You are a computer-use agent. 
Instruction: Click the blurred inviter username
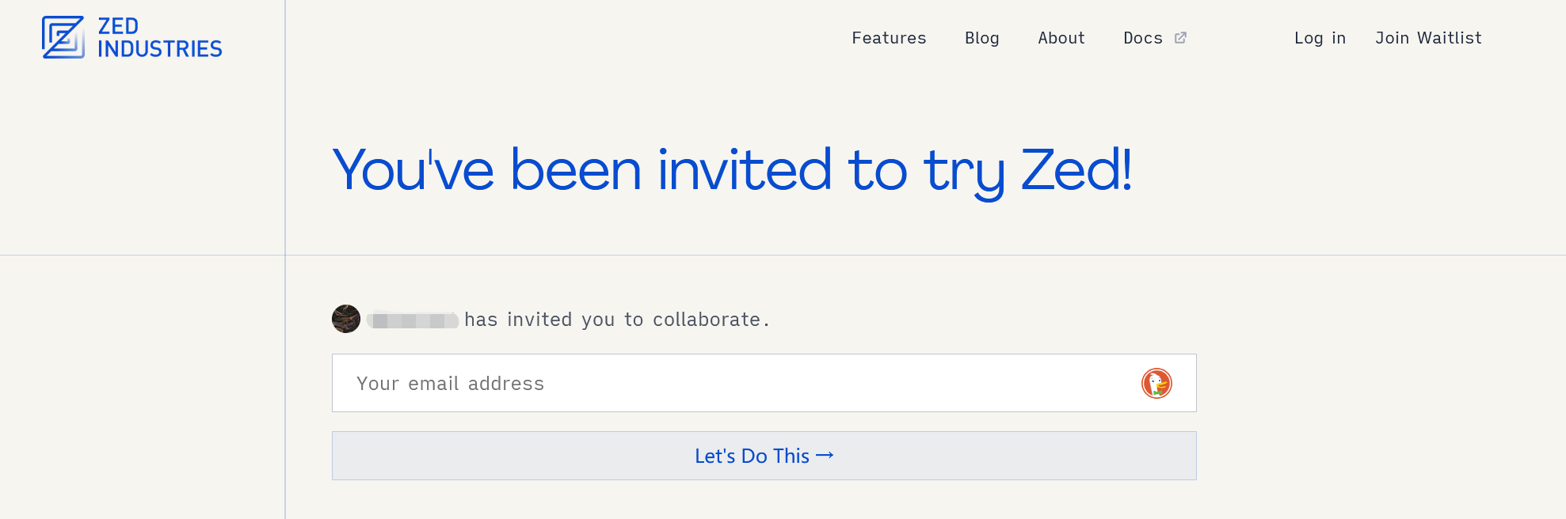click(412, 320)
